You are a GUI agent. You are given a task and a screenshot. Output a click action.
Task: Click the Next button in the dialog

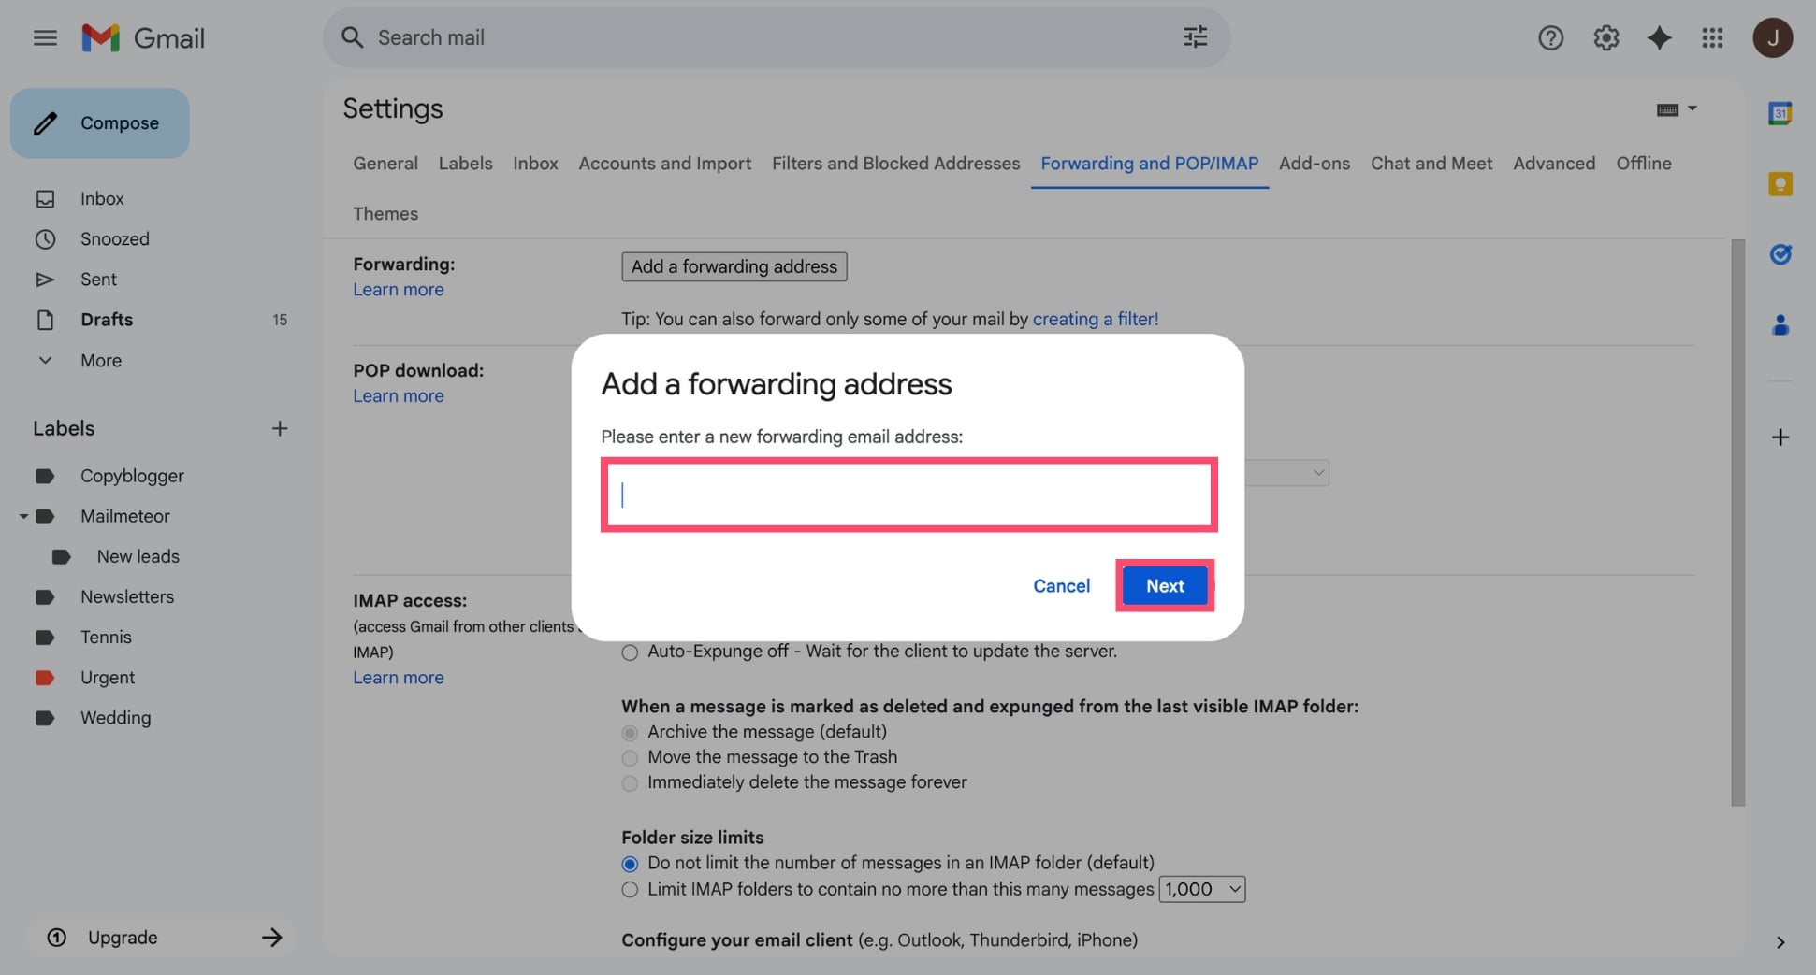pyautogui.click(x=1164, y=585)
